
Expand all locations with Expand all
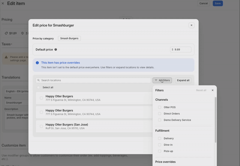tap(183, 80)
